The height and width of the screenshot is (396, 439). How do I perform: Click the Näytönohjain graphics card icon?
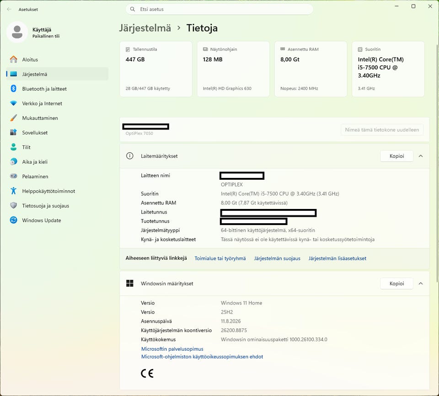[x=205, y=49]
